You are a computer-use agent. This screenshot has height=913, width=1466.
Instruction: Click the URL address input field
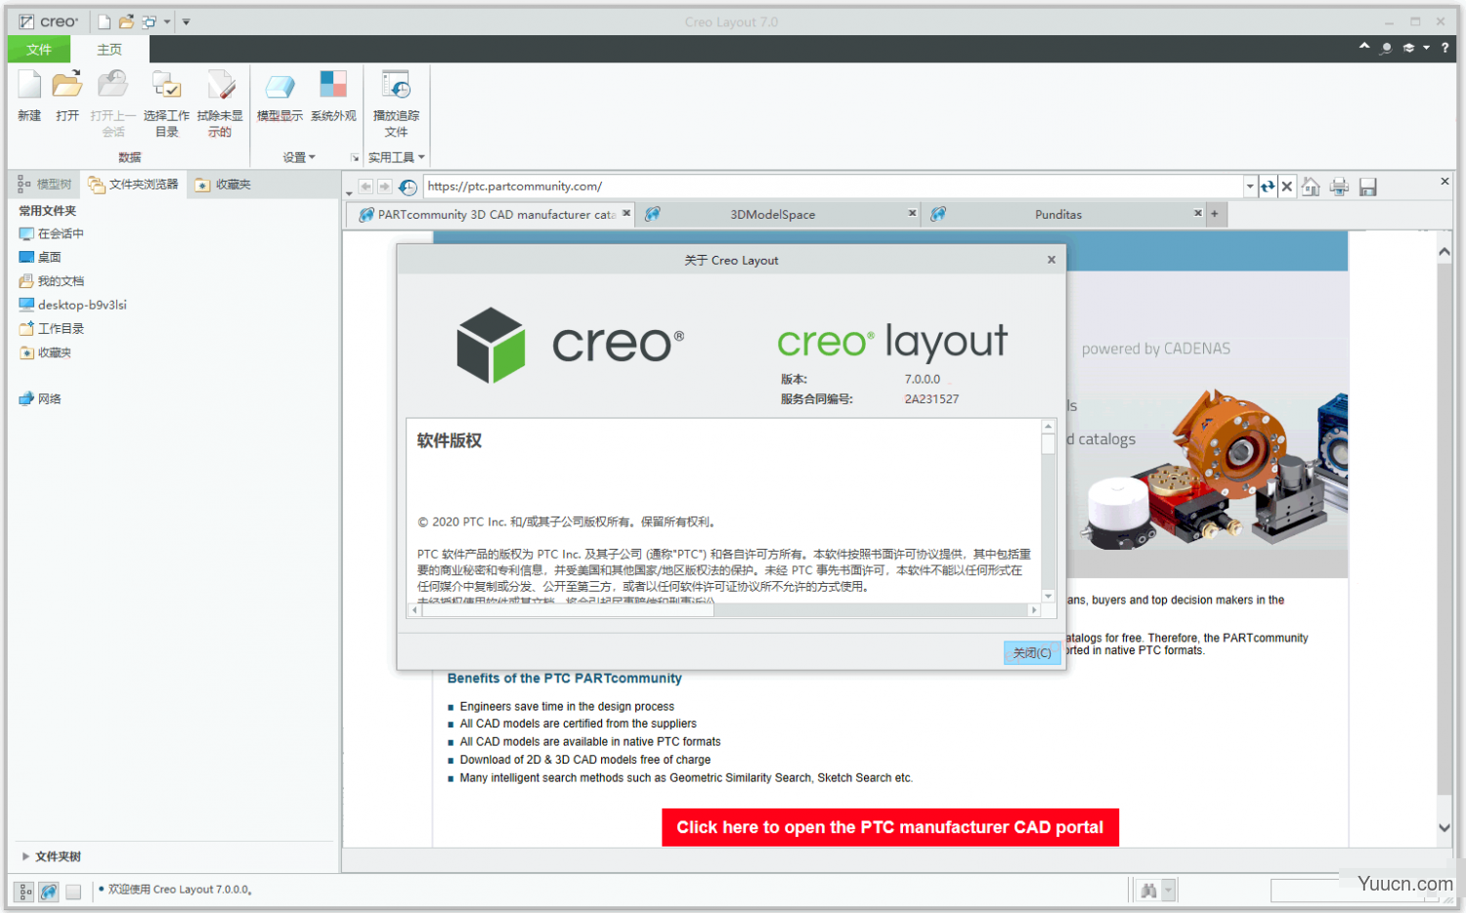pyautogui.click(x=834, y=187)
